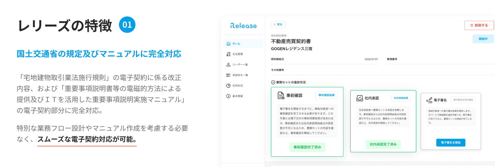Viewport: 495px width, 167px height.
Task: Click the list icon for 承認待ち一覧
Action: [229, 75]
